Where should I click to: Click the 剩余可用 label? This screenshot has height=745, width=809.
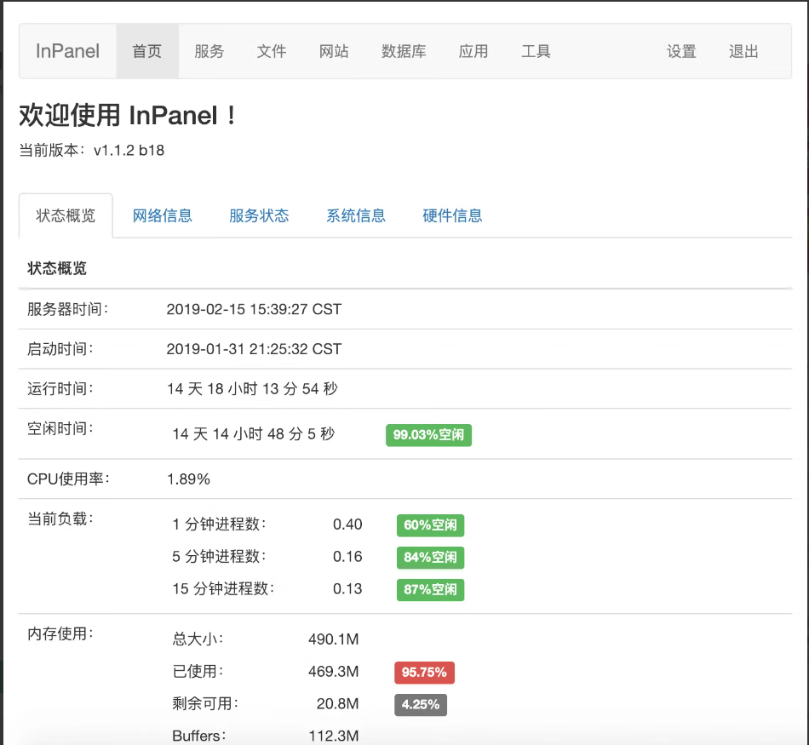[205, 704]
